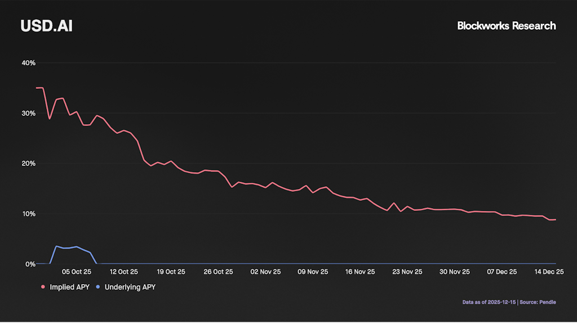Select the 30% y-axis label
The height and width of the screenshot is (324, 577).
click(x=28, y=113)
